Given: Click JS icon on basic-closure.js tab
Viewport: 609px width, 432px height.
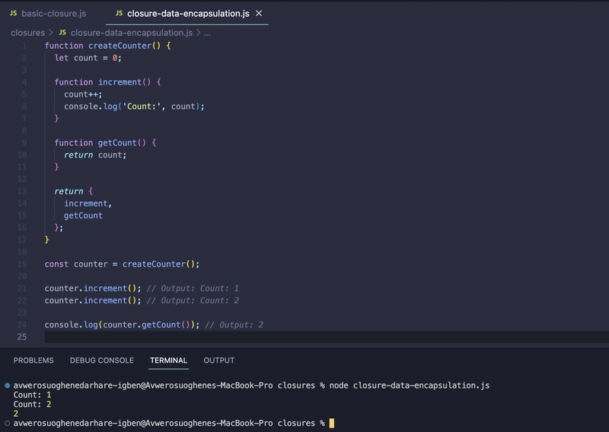Looking at the screenshot, I should [12, 14].
